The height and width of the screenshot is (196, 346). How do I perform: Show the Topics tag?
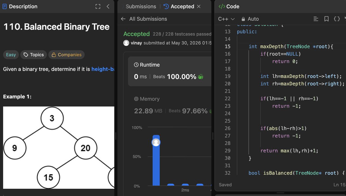coord(33,55)
